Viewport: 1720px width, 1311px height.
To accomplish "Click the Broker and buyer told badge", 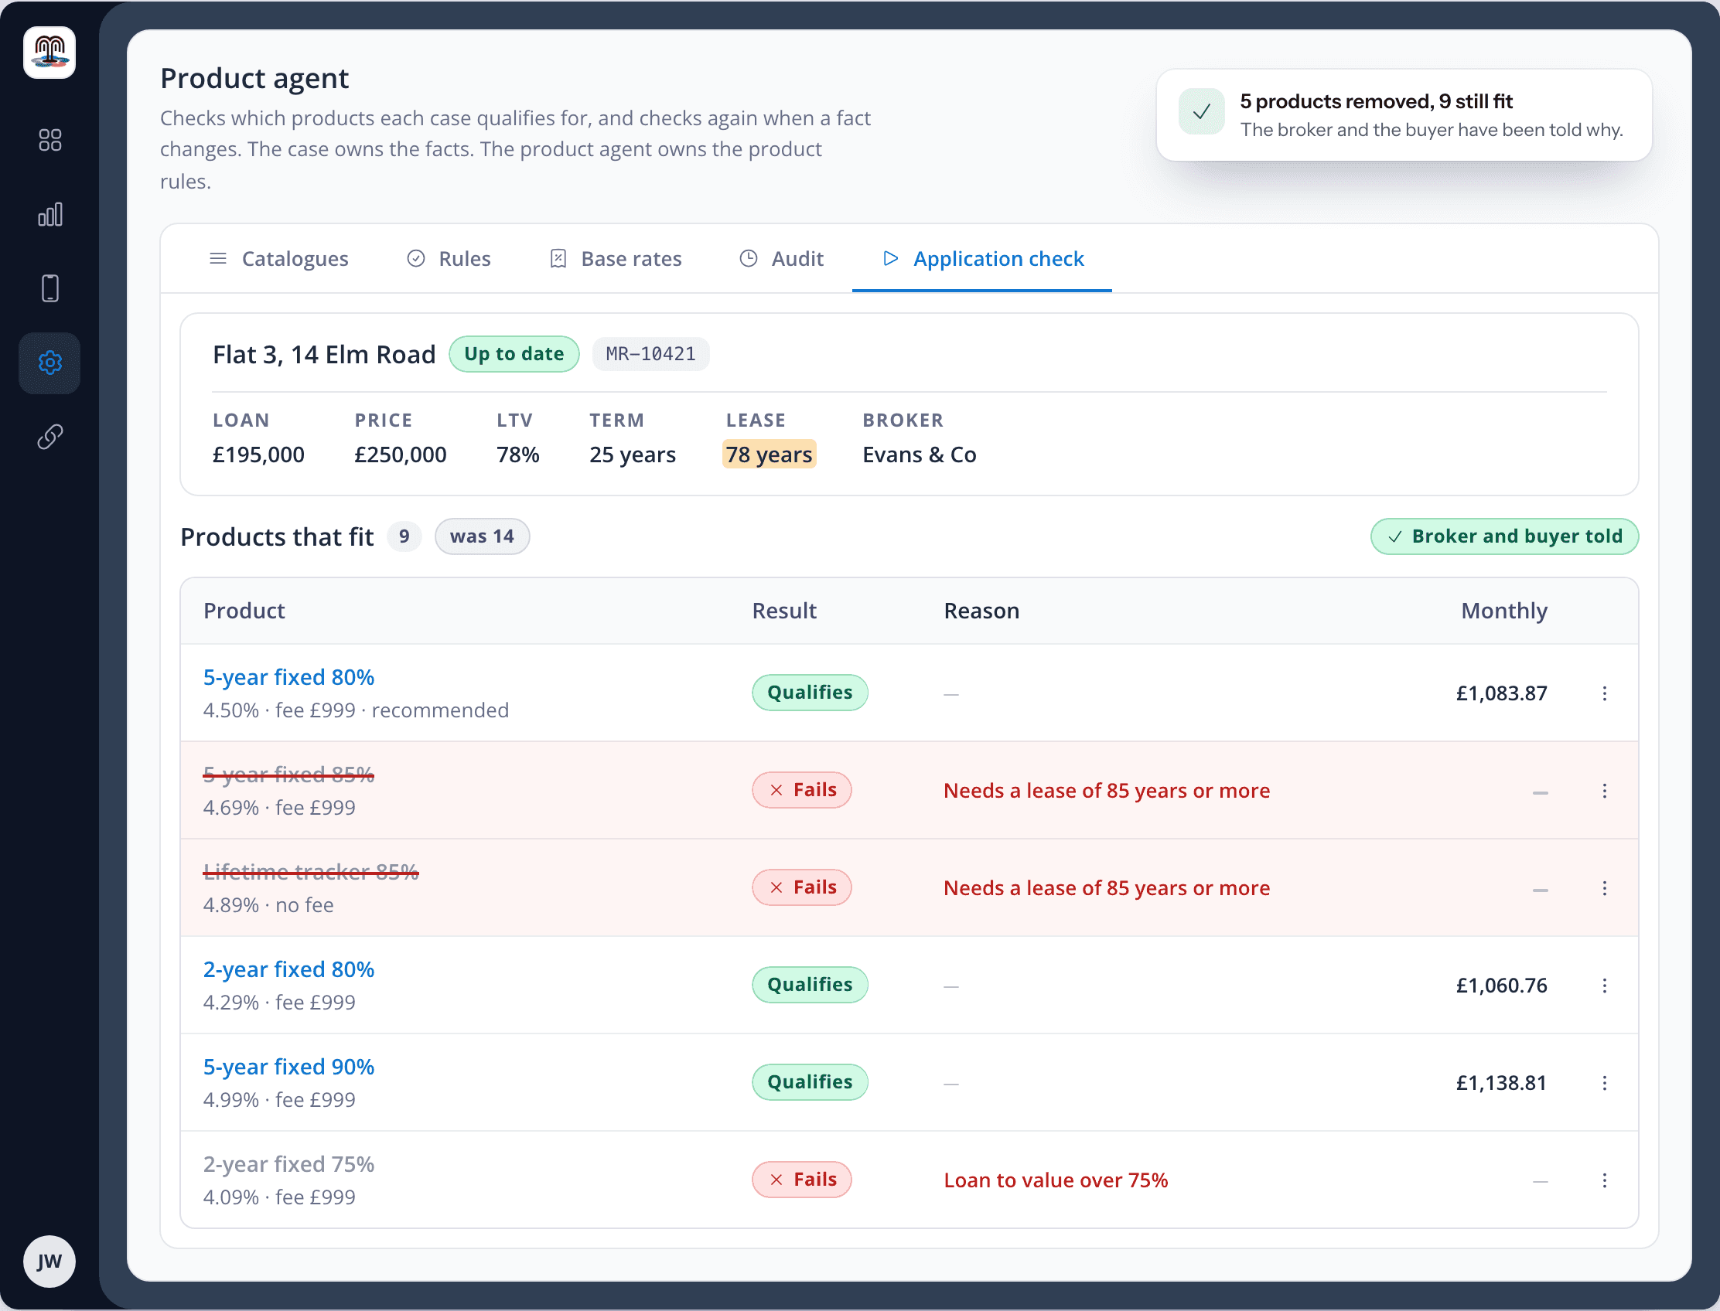I will pos(1504,537).
